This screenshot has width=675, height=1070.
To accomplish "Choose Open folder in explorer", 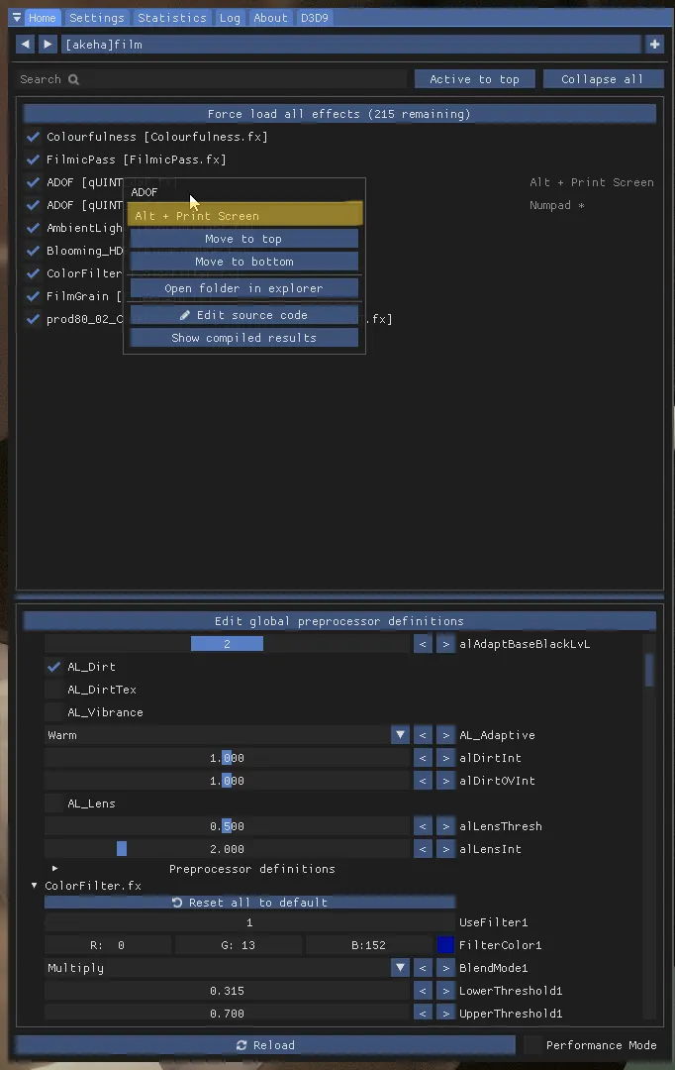I will [x=243, y=288].
